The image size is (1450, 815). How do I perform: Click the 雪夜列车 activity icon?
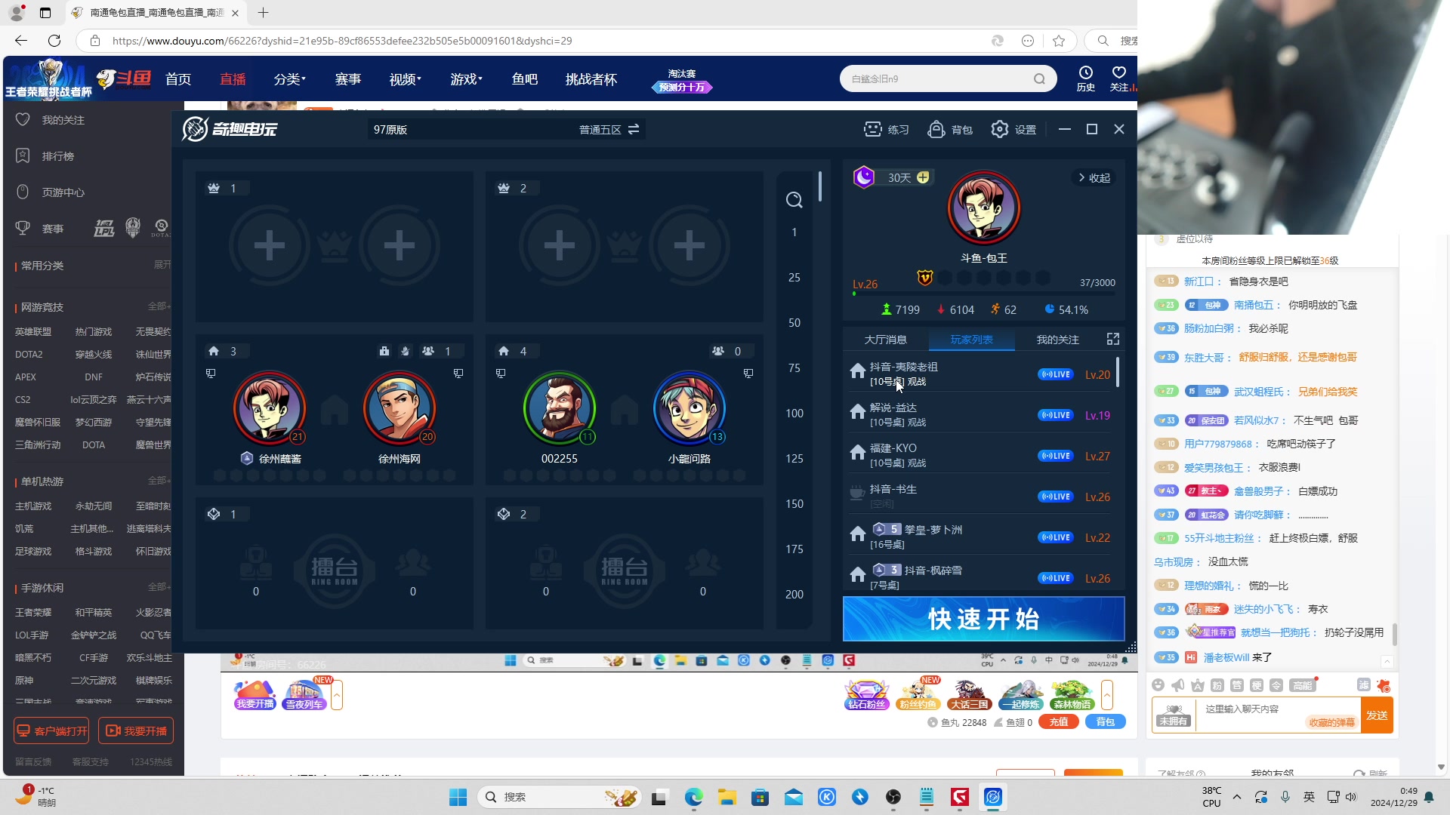click(305, 695)
